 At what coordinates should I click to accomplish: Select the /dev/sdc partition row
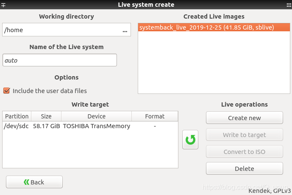coord(90,126)
